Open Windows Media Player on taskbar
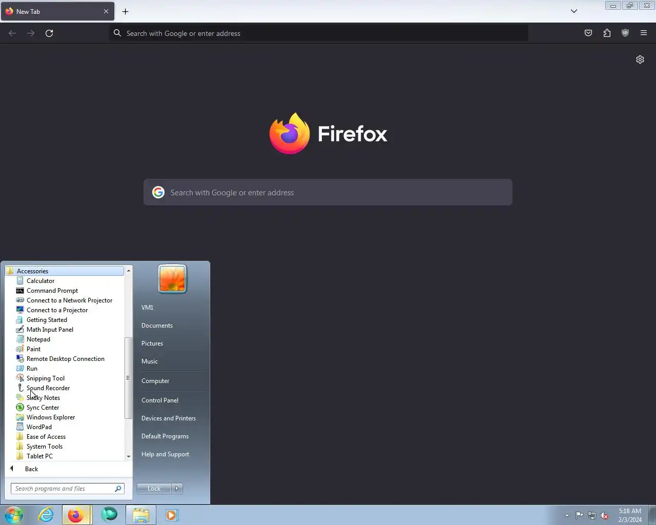This screenshot has height=525, width=656. [172, 515]
